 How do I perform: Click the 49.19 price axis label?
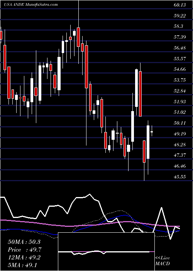click(x=180, y=134)
